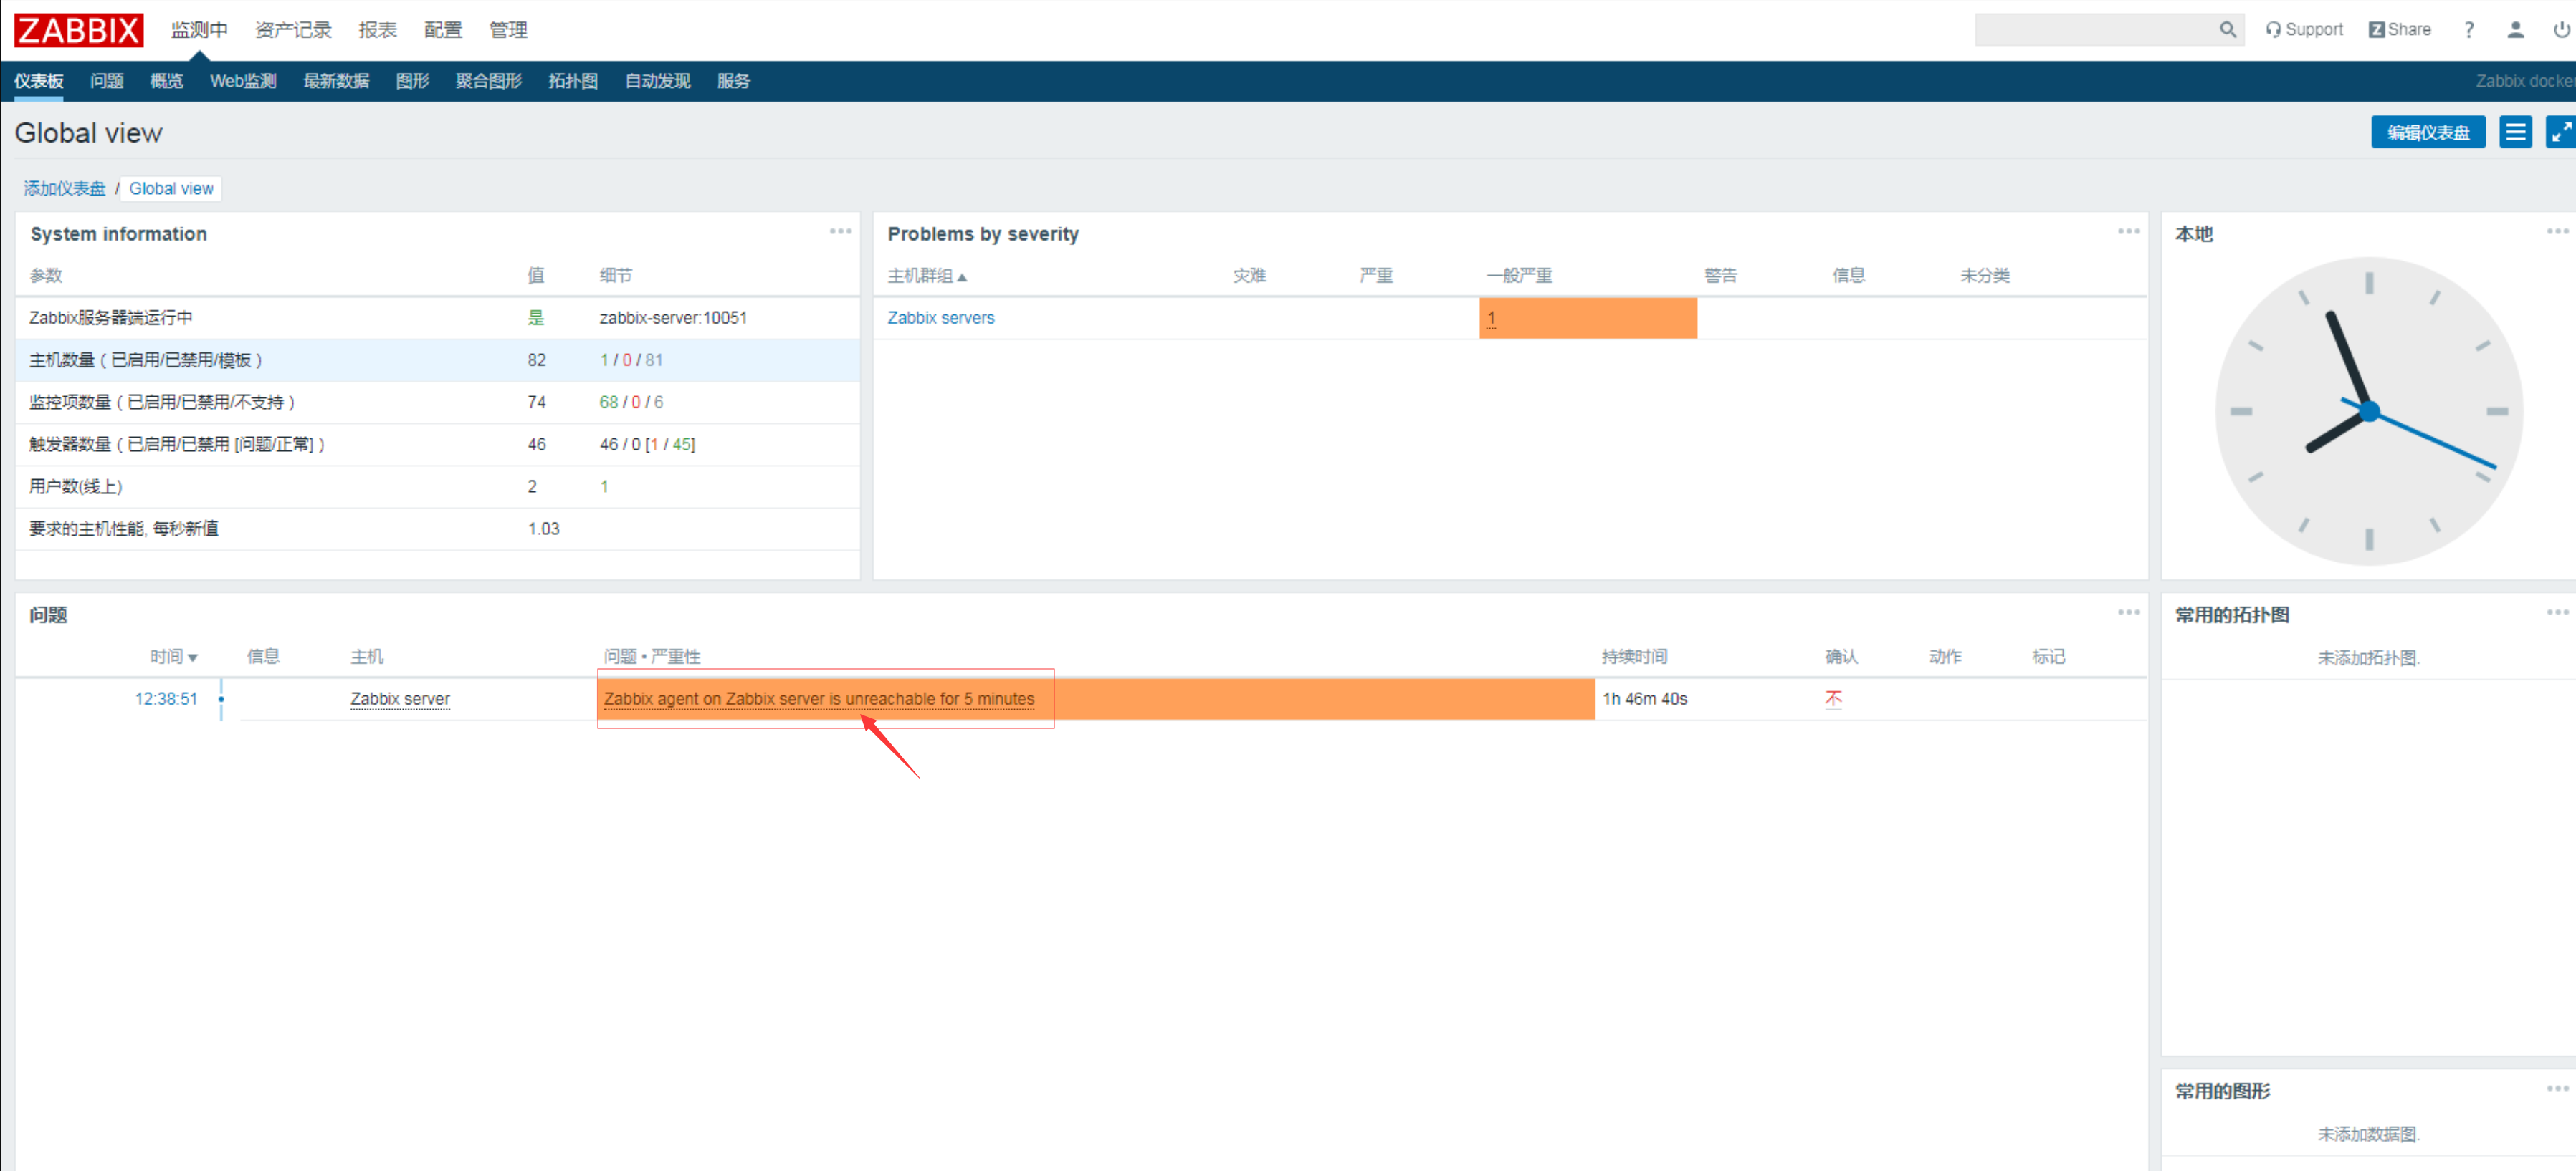
Task: Open the 本地 clock widget menu
Action: [2557, 231]
